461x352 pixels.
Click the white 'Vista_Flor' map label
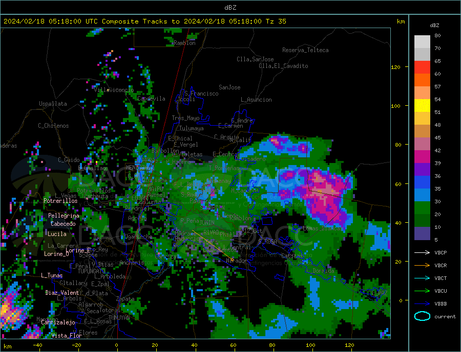[67, 336]
